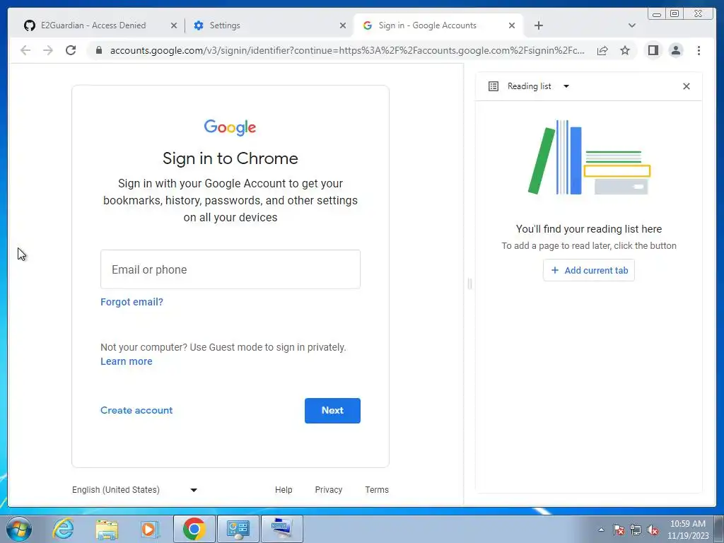Screen dimensions: 724x543
Task: Open the Control Panel taskbar item
Action: pyautogui.click(x=238, y=529)
